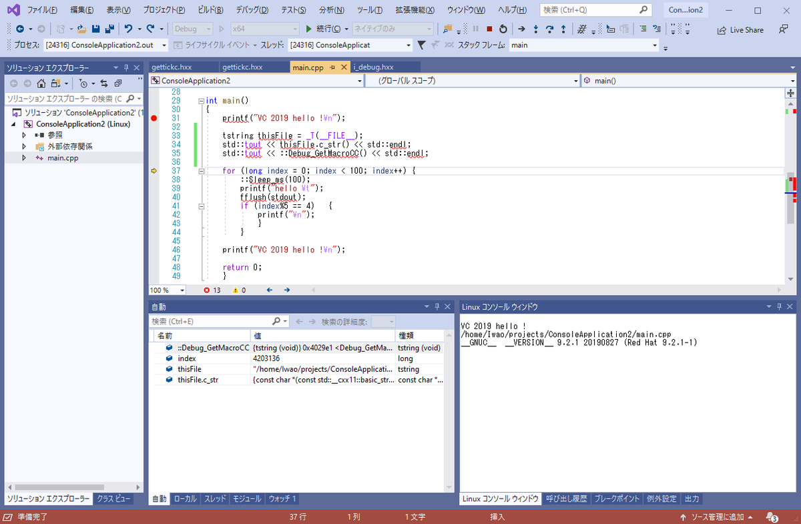Switch to the ブレークポイント tab
The height and width of the screenshot is (524, 801).
point(616,499)
